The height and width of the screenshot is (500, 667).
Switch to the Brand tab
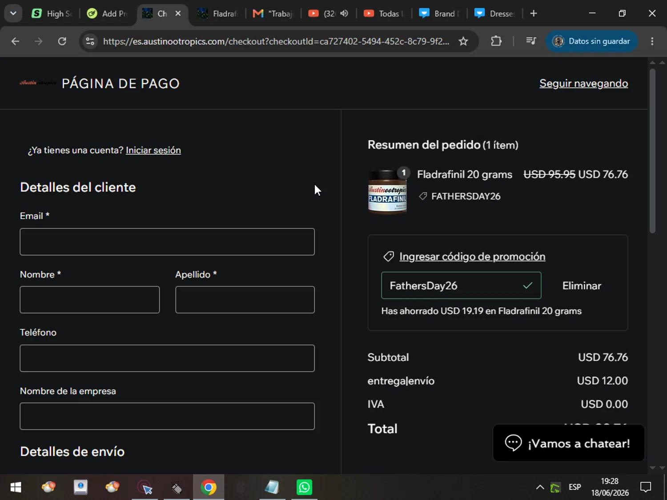pyautogui.click(x=439, y=14)
